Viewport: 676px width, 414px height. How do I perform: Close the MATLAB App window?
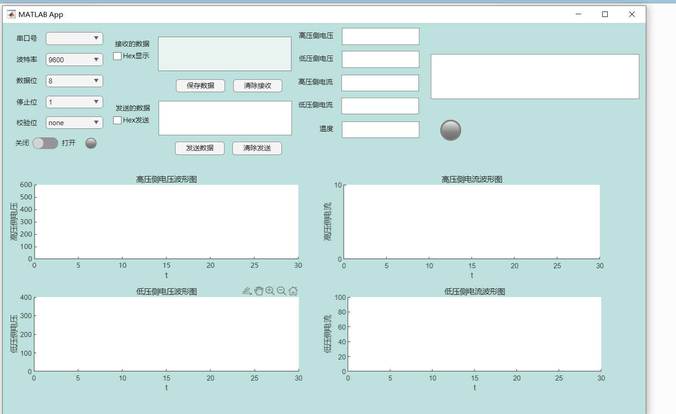click(632, 14)
